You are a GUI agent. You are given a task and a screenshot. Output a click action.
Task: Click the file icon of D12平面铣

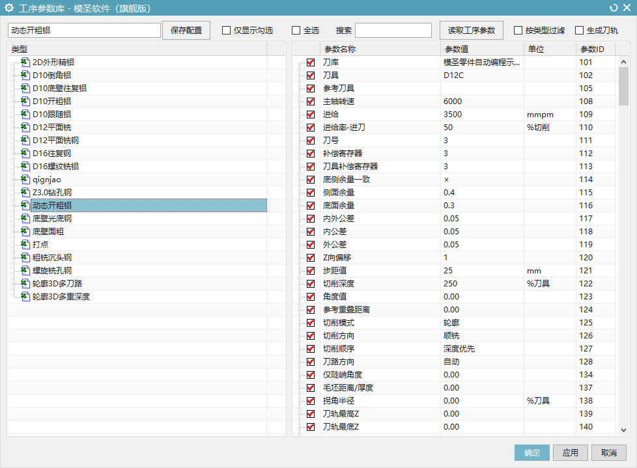pyautogui.click(x=25, y=127)
